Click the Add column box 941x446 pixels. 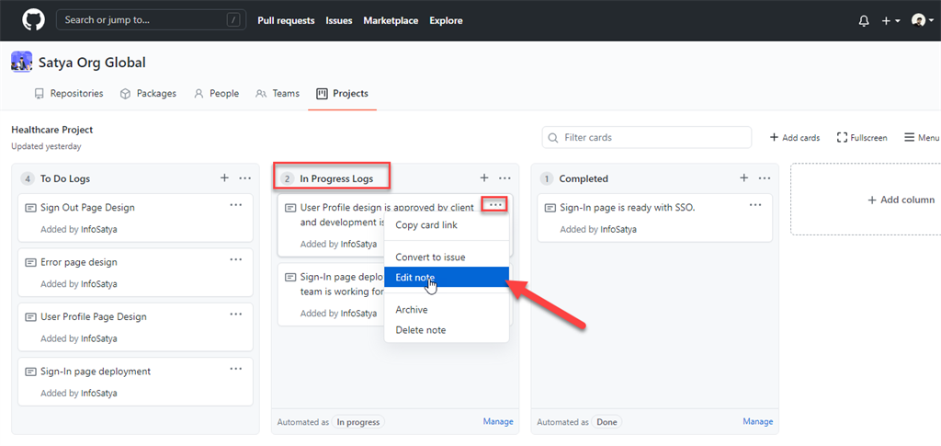(867, 200)
